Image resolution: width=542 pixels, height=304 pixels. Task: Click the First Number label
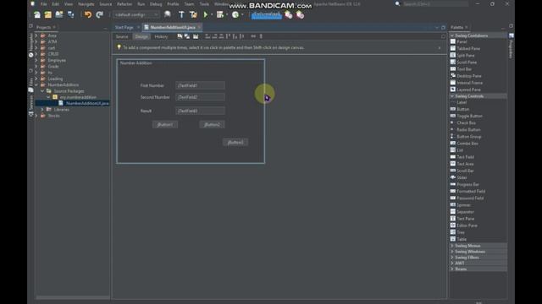[x=152, y=85]
